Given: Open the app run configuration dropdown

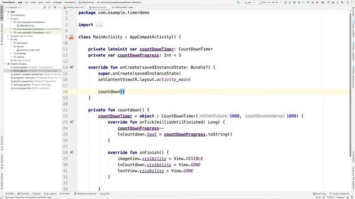Looking at the screenshot, I should 249,2.
